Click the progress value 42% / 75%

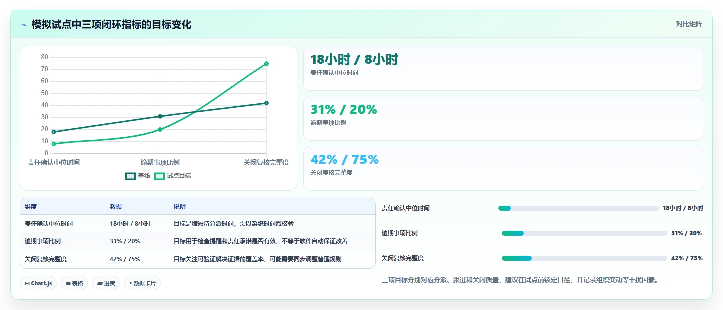point(687,258)
